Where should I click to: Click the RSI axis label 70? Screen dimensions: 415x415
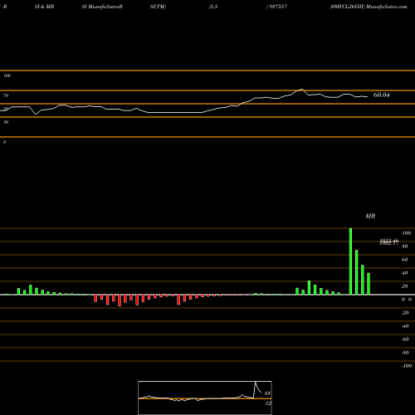pos(6,95)
